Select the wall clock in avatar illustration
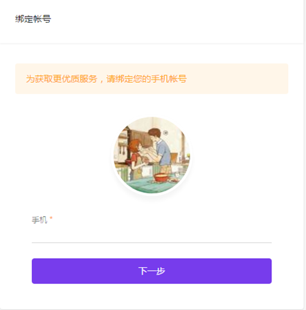 pos(165,133)
